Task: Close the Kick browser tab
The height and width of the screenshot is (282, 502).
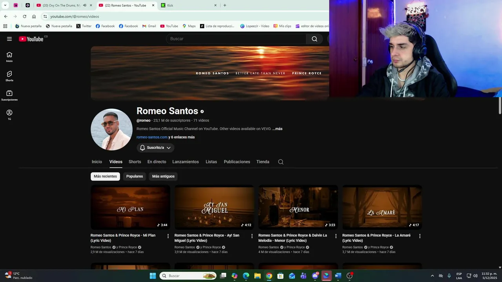Action: click(215, 5)
